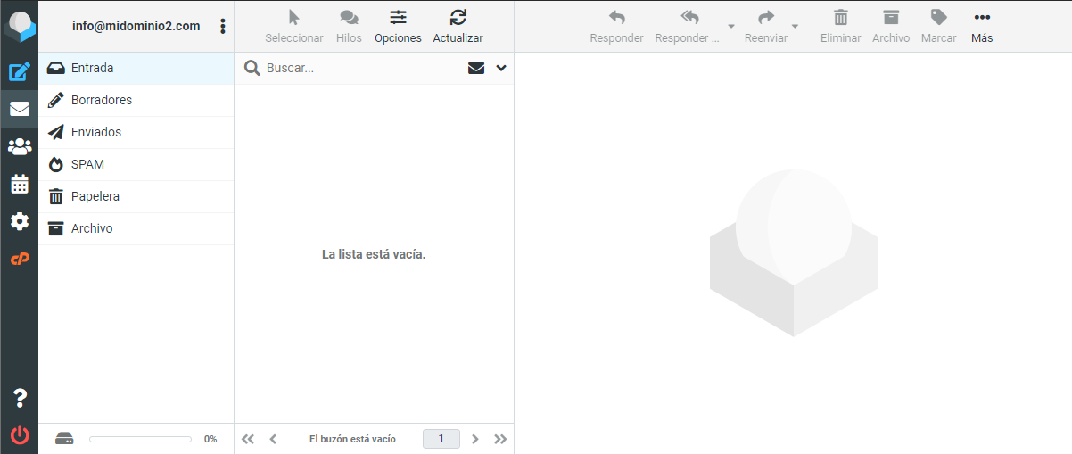Open the account three-dot menu
Image resolution: width=1072 pixels, height=454 pixels.
coord(222,27)
